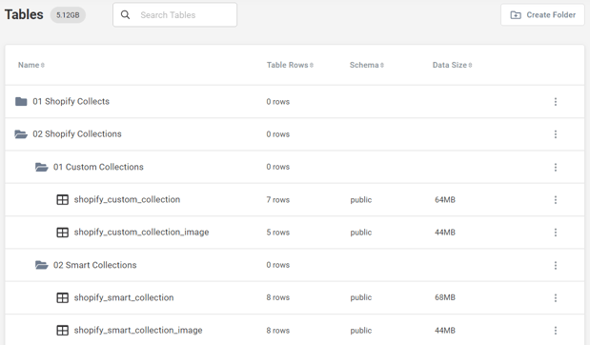590x345 pixels.
Task: Select the 01 Shopify Collects folder name
Action: (71, 101)
